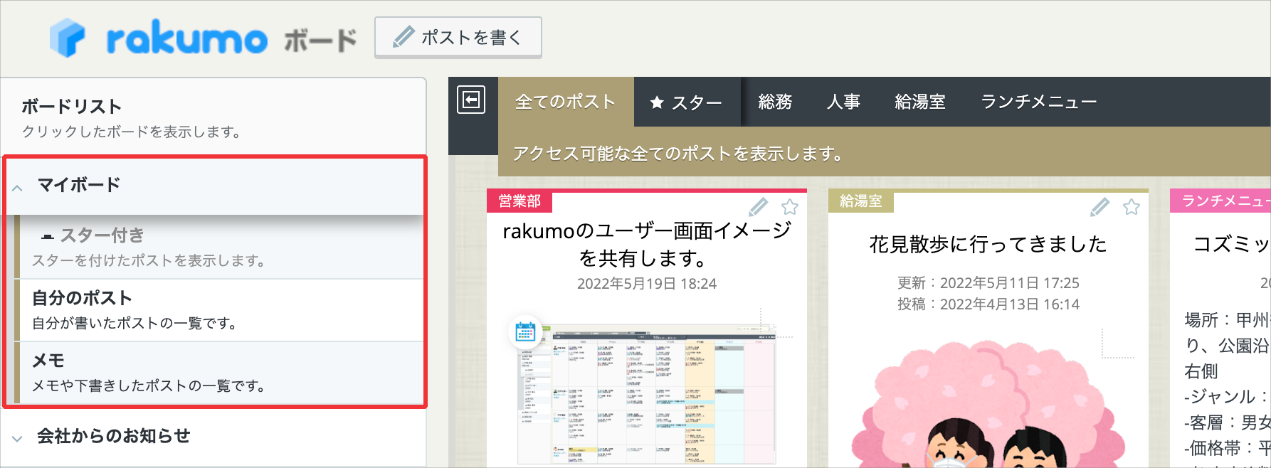
Task: Collapse the sidebar with the arrow icon
Action: click(x=471, y=100)
